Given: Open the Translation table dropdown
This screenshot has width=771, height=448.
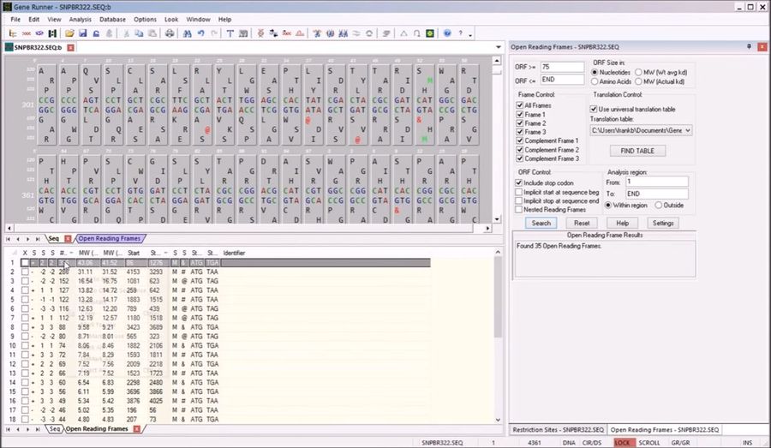Looking at the screenshot, I should click(687, 130).
